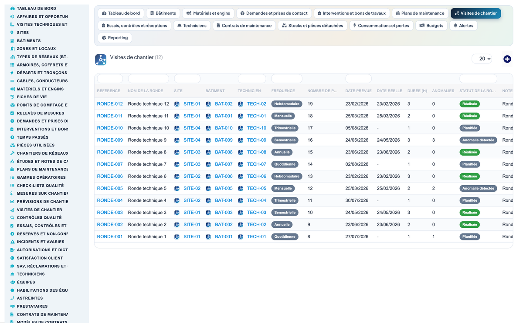Click the building icon in RONDE-003 row
The width and height of the screenshot is (523, 323).
(x=208, y=213)
